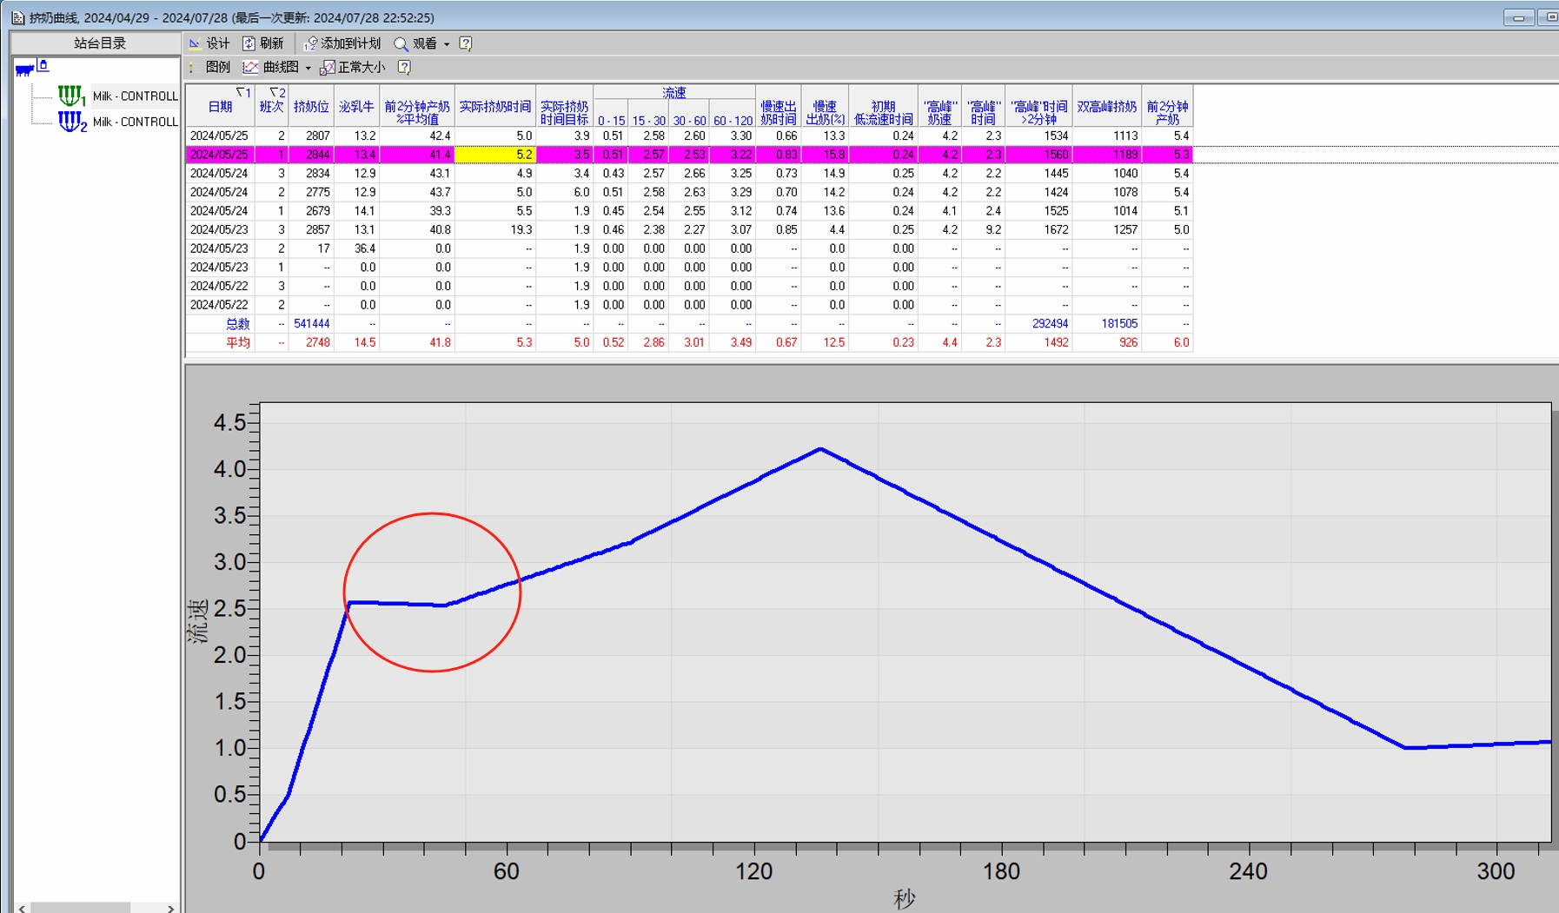Sort by the 日期 column header
Viewport: 1559px width, 913px height.
click(220, 106)
